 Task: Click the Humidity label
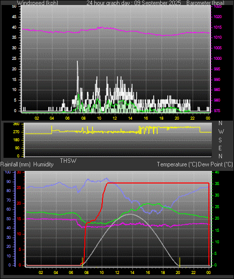(x=43, y=164)
